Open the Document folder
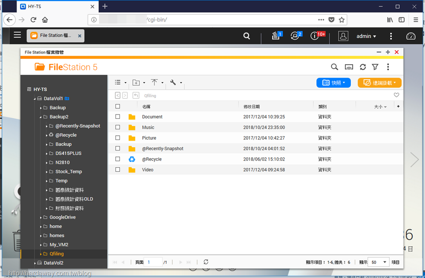Image resolution: width=425 pixels, height=278 pixels. (152, 117)
